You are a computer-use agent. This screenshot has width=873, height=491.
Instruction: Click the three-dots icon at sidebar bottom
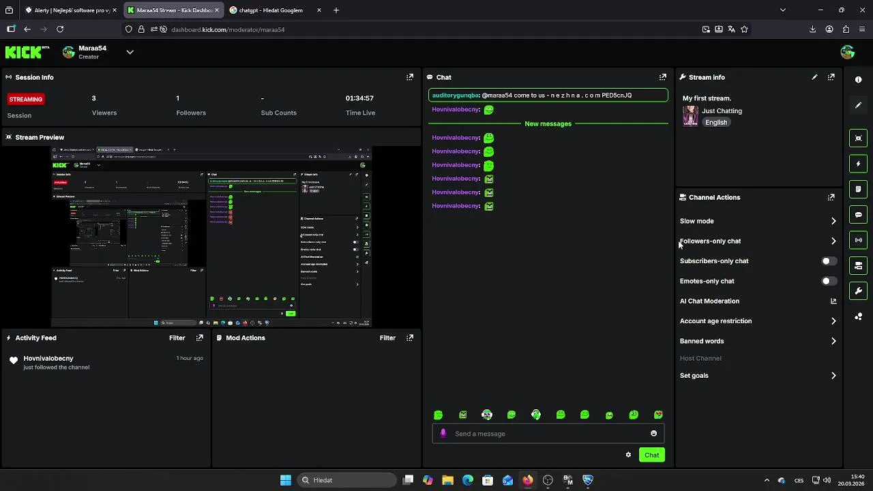tap(858, 316)
